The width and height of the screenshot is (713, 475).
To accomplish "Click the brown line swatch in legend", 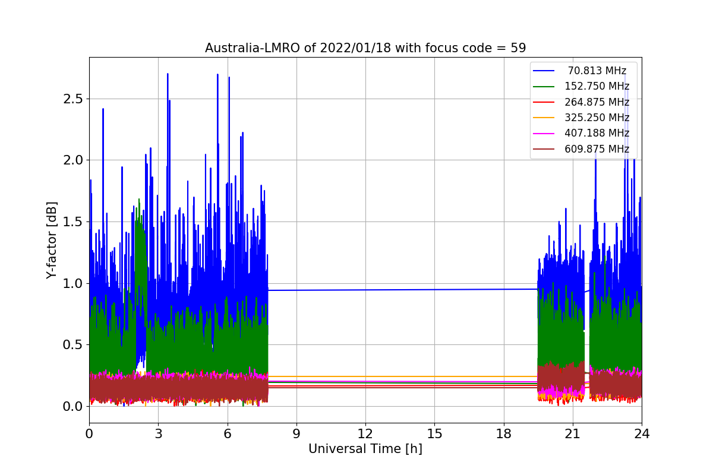I will click(x=544, y=149).
